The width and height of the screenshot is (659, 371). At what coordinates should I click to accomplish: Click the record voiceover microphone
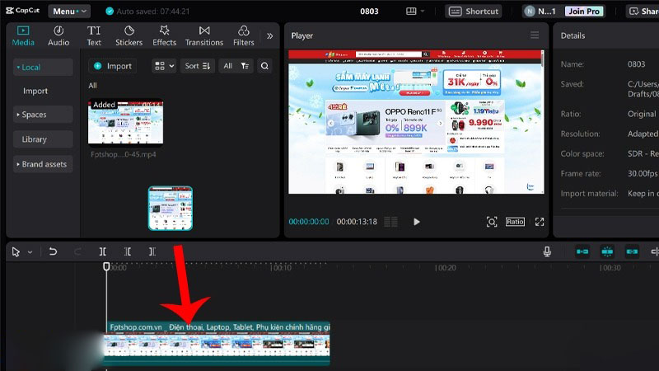(x=547, y=251)
